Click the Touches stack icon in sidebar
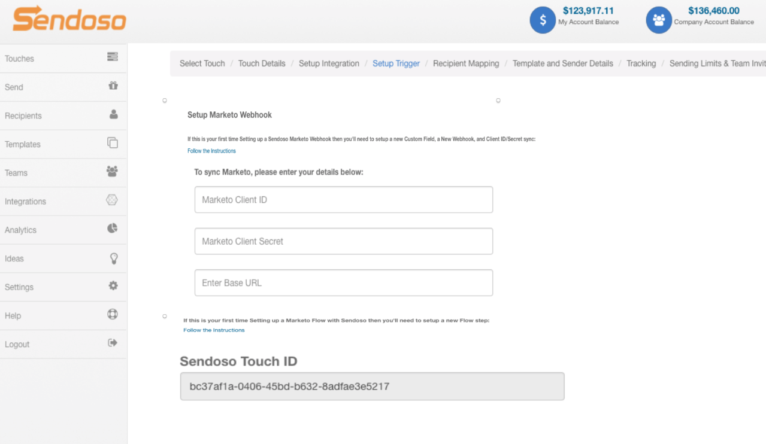Viewport: 766px width, 444px height. (x=112, y=57)
